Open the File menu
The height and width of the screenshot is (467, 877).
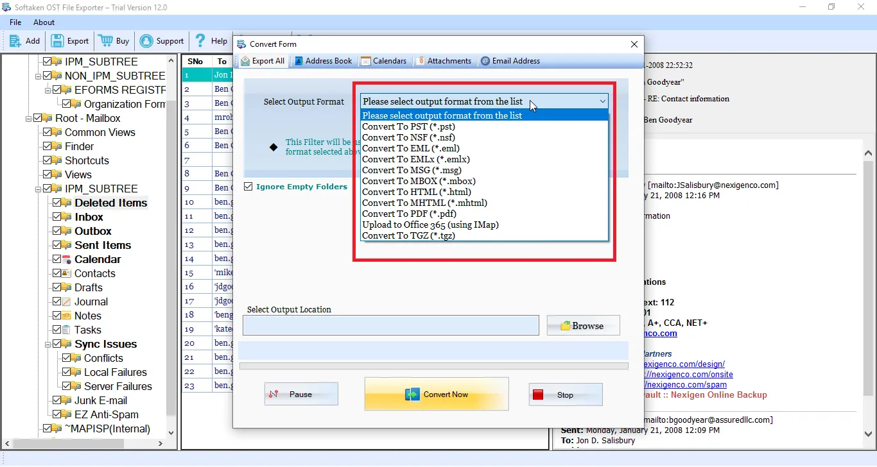point(15,22)
